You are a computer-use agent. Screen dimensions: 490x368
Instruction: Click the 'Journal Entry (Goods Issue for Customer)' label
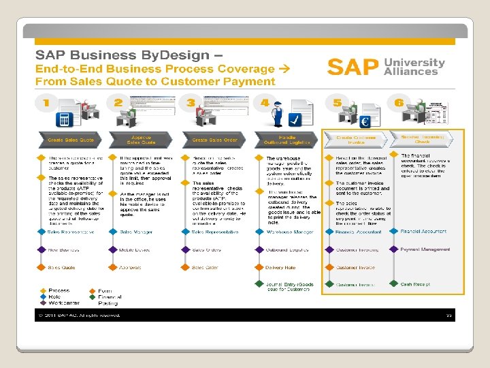click(289, 287)
